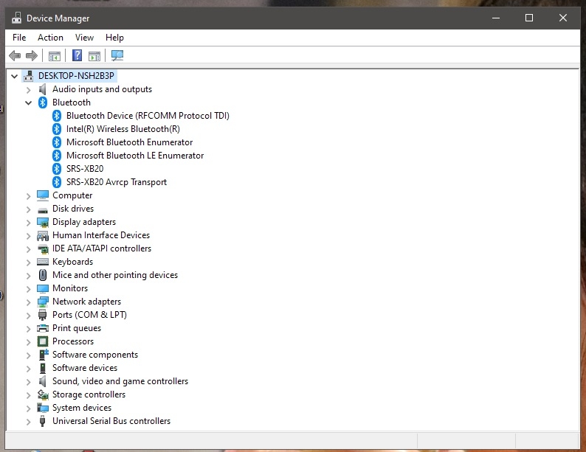
Task: Select the Monitors label
Action: (70, 288)
